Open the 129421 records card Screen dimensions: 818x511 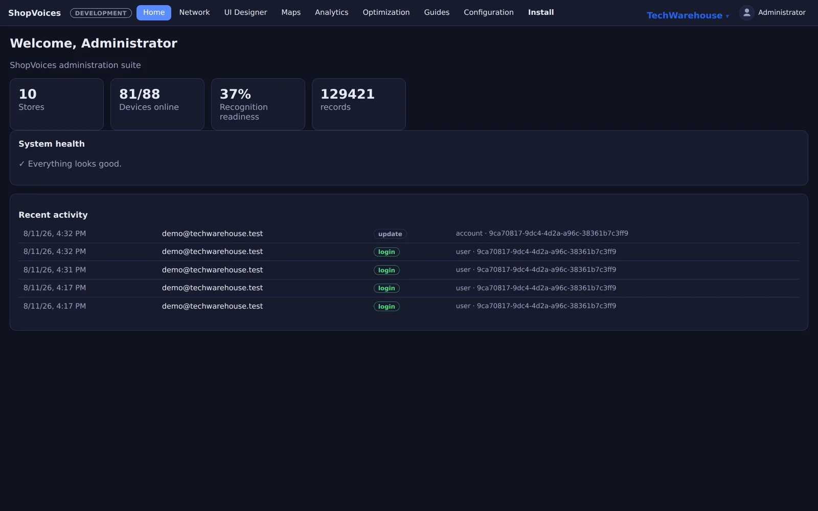point(359,104)
